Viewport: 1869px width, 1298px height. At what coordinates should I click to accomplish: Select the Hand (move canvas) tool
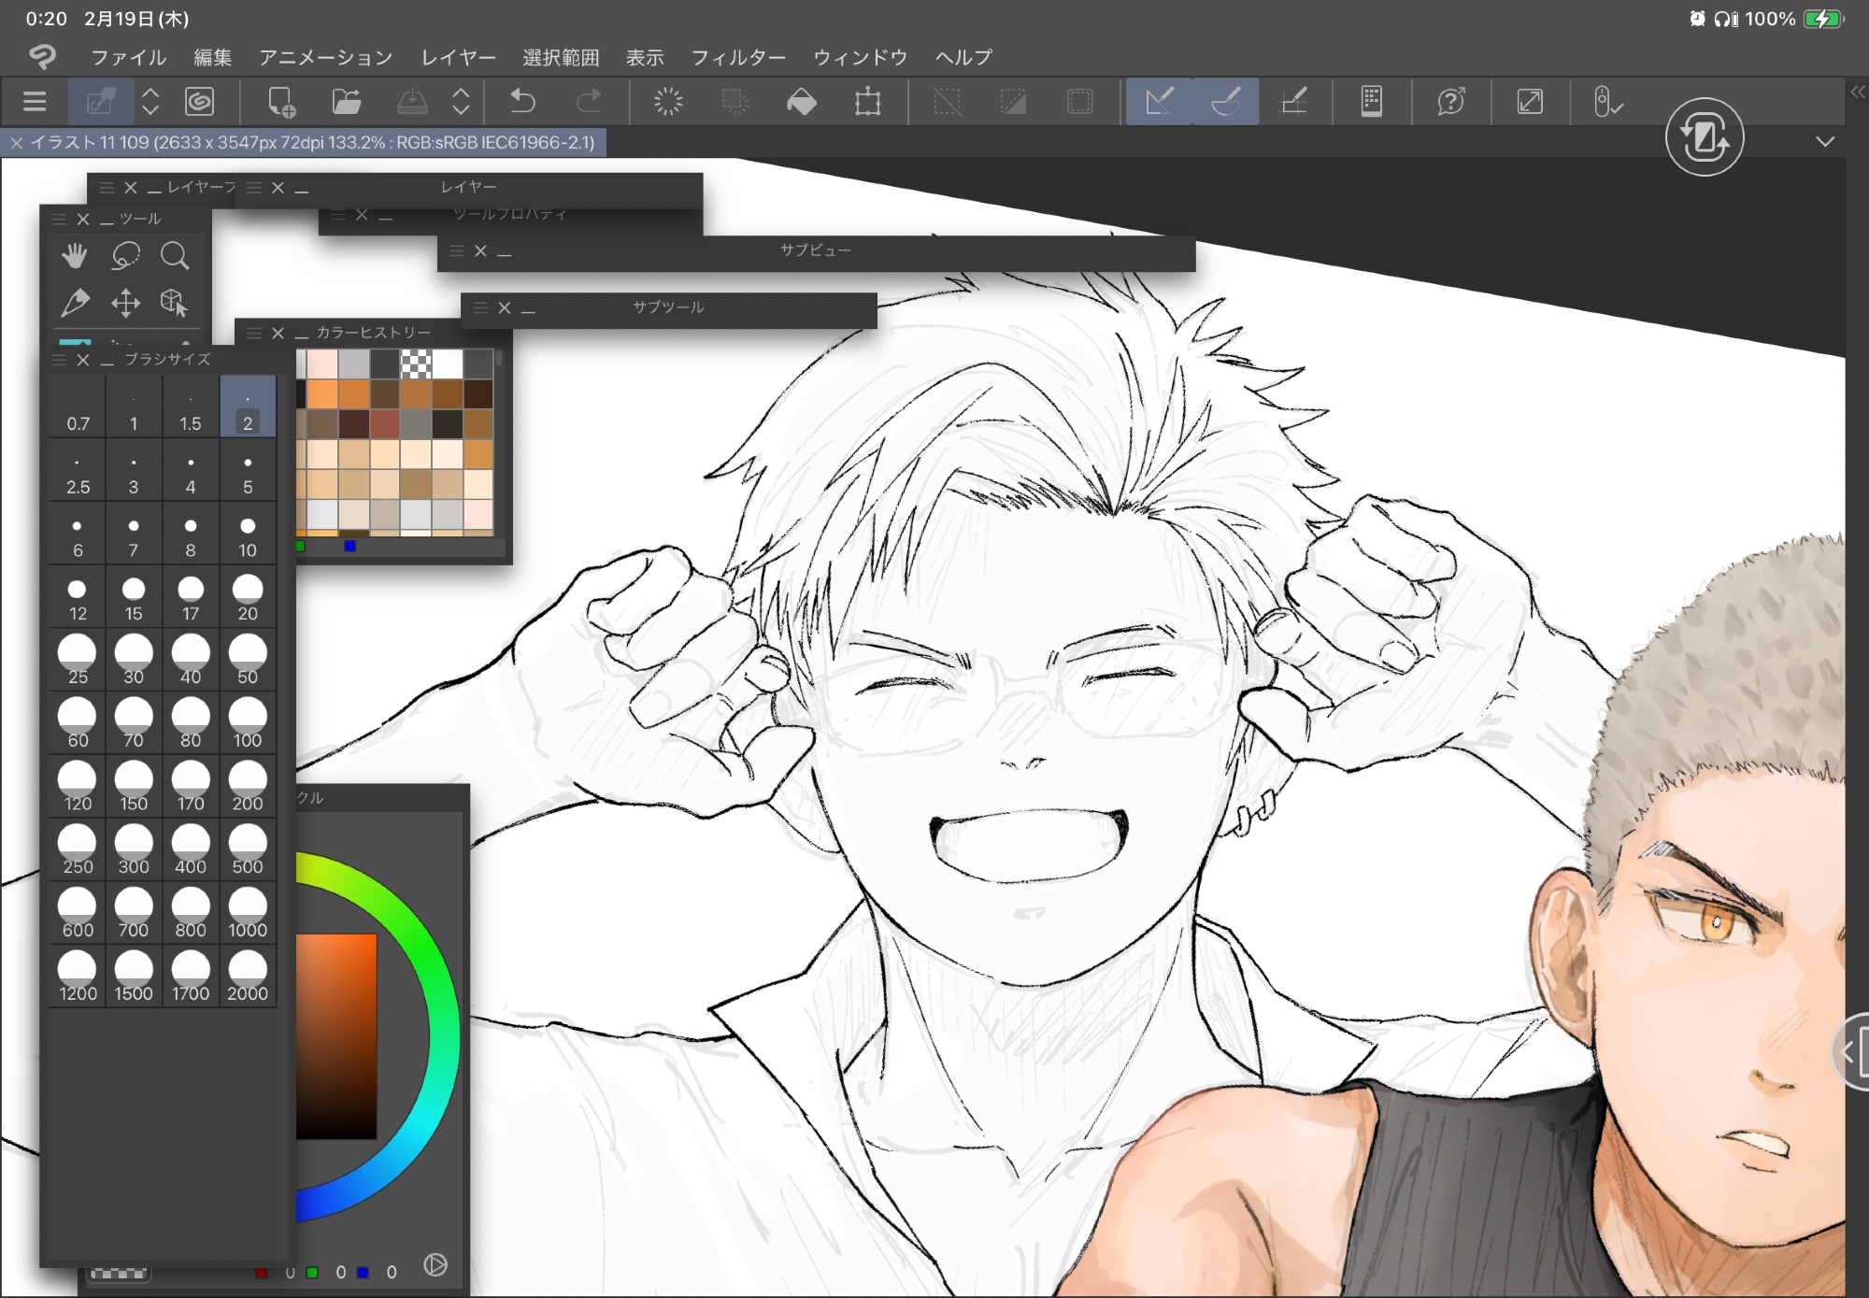point(75,255)
